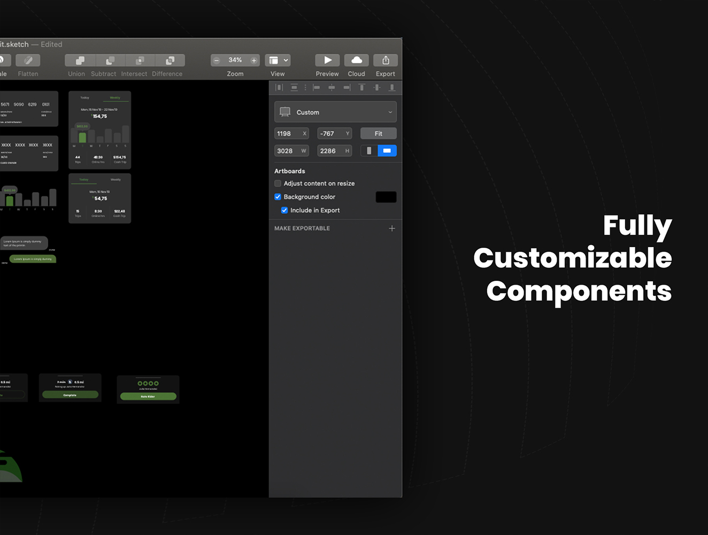708x535 pixels.
Task: Center layers horizontally using the align icon
Action: click(x=332, y=87)
